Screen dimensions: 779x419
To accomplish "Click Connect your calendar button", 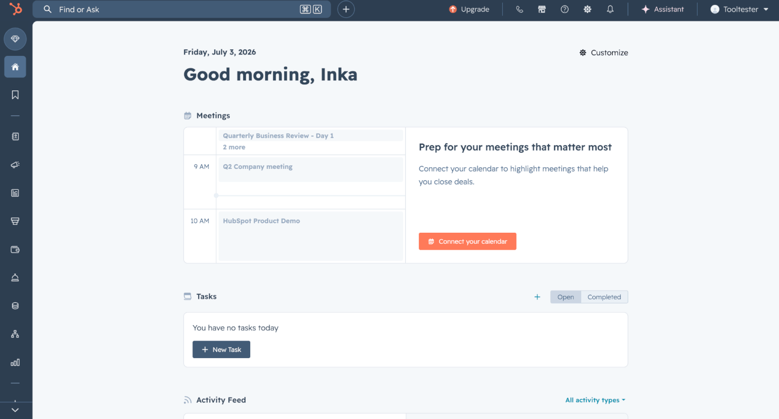I will 467,241.
